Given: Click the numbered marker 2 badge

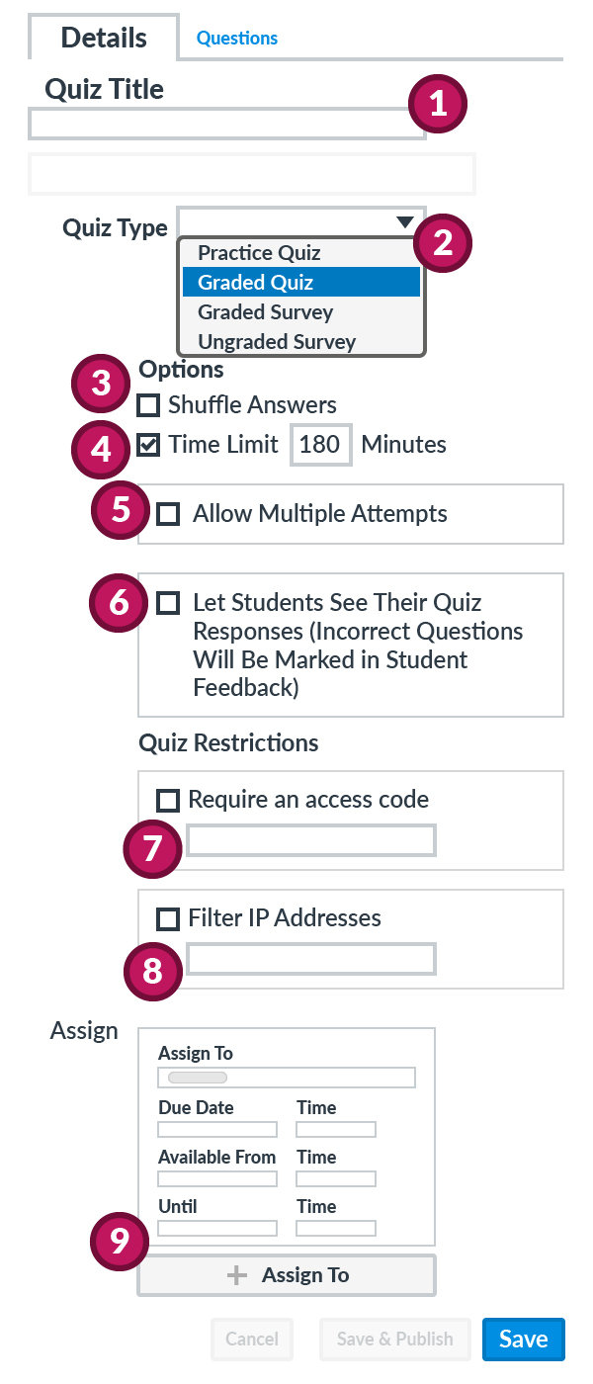Looking at the screenshot, I should pyautogui.click(x=443, y=243).
